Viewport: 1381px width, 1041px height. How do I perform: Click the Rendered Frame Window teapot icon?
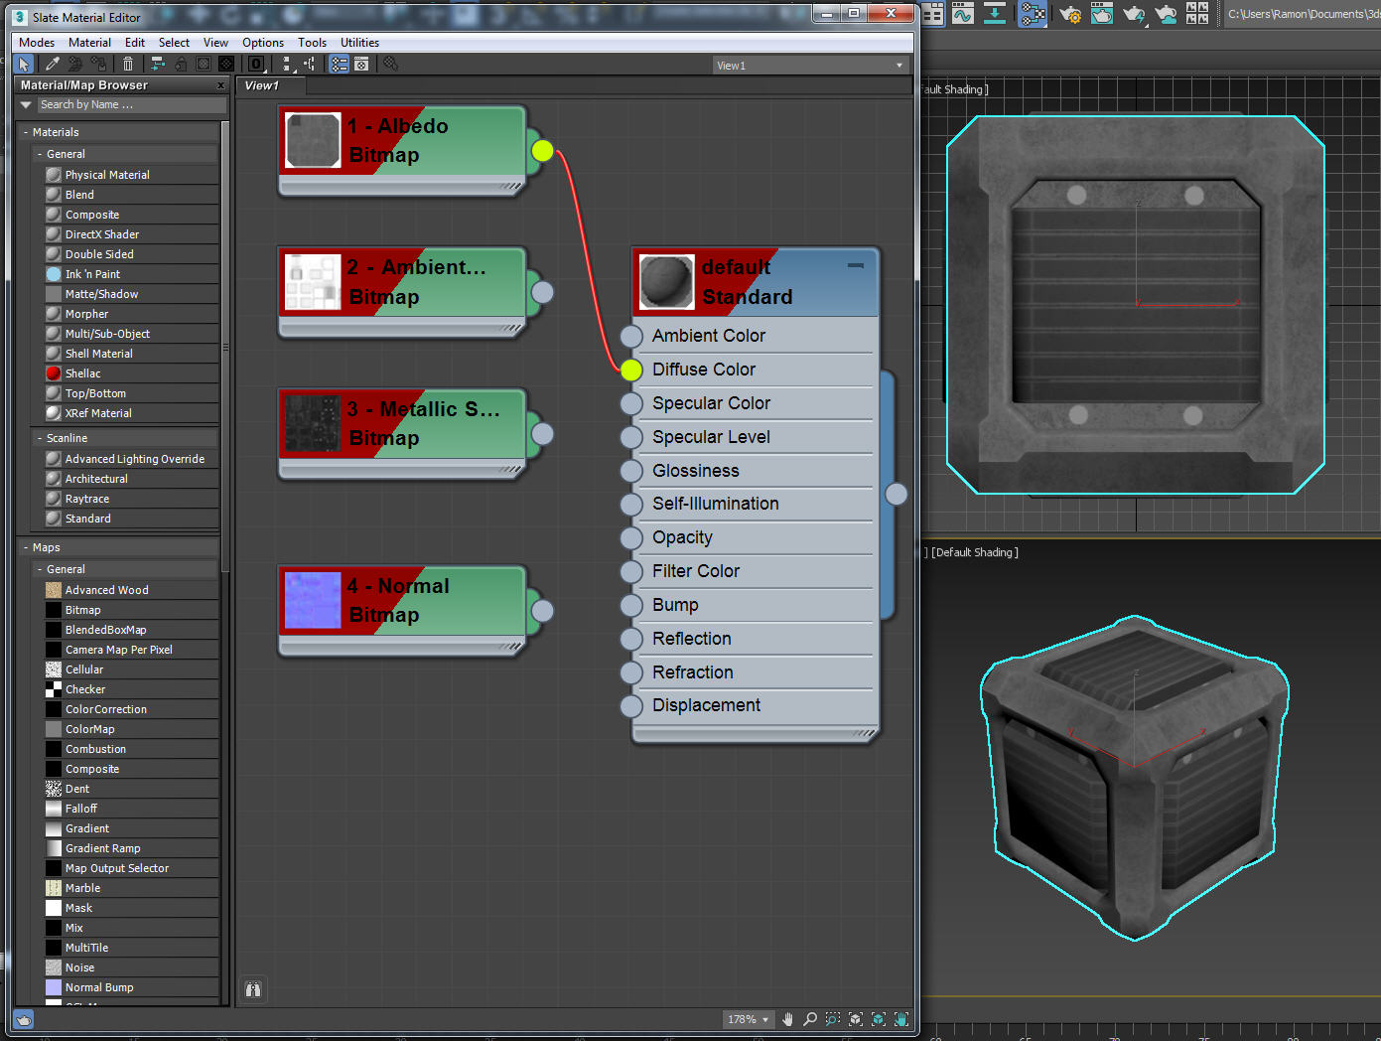click(x=1102, y=15)
